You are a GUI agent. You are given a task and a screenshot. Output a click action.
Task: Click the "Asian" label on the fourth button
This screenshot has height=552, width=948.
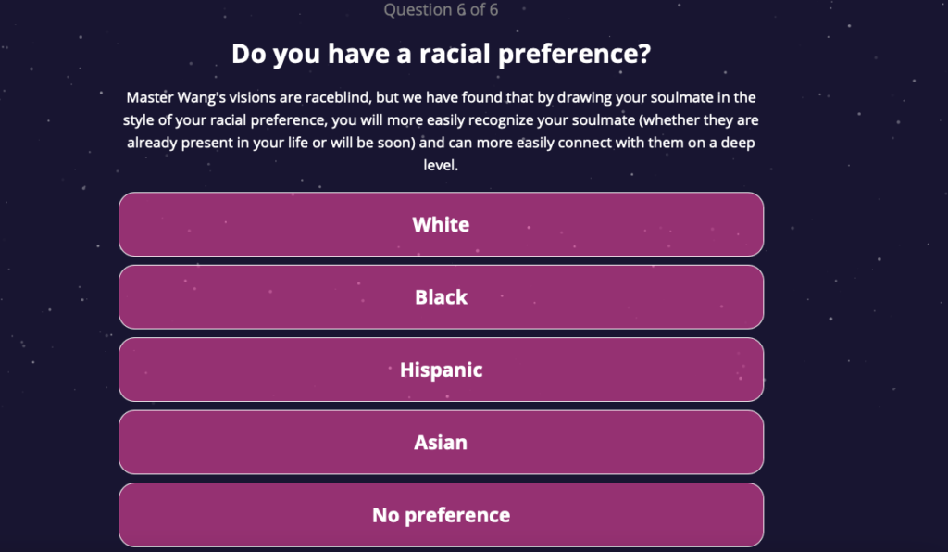pos(441,443)
